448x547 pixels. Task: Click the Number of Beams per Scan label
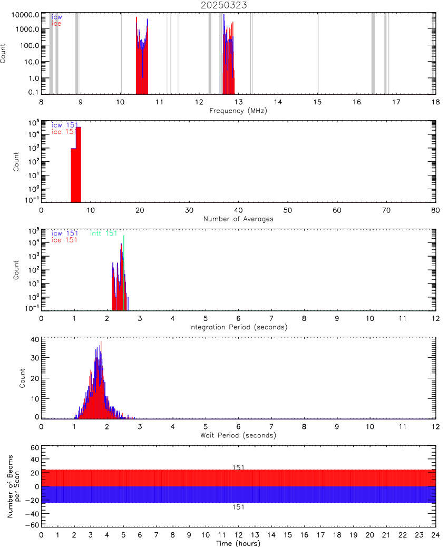(x=13, y=486)
